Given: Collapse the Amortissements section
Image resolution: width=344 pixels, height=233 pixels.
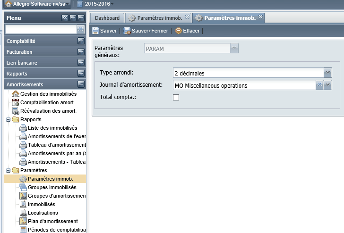Looking at the screenshot, I should 81,84.
